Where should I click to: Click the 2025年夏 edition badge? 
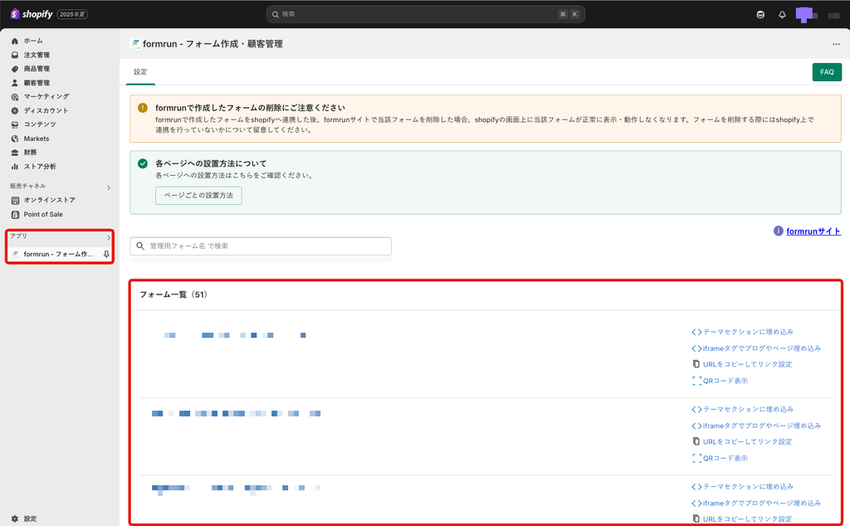click(73, 15)
